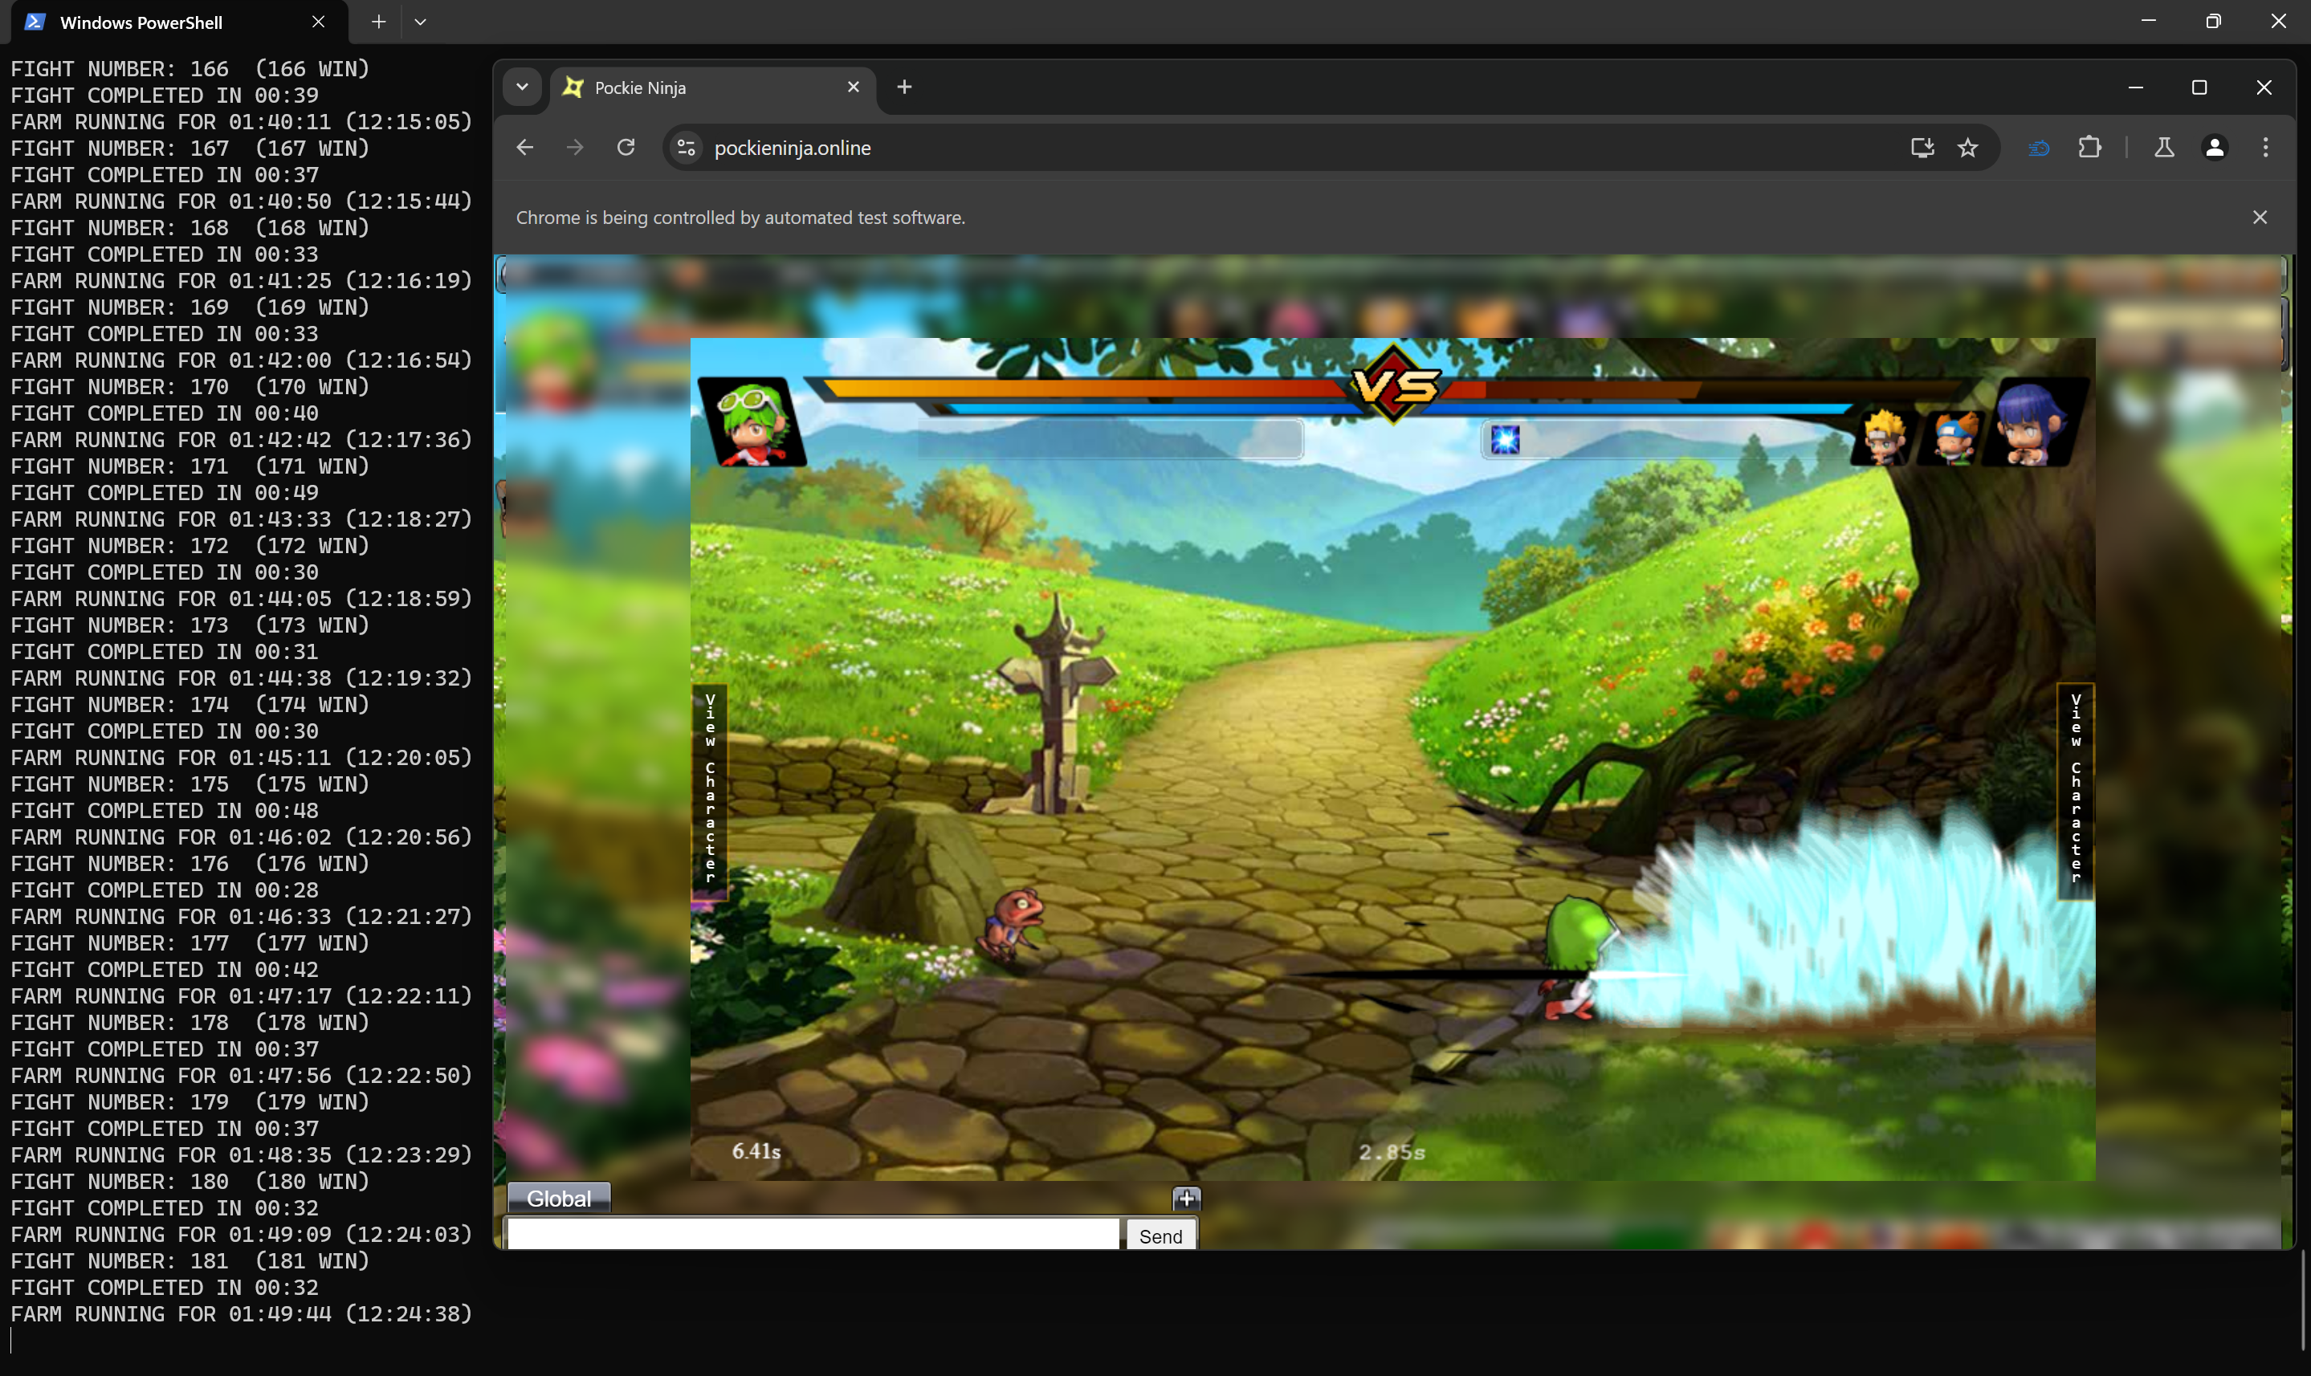Click line FIGHT COMPLETED IN 00:49
The image size is (2311, 1376).
[165, 492]
